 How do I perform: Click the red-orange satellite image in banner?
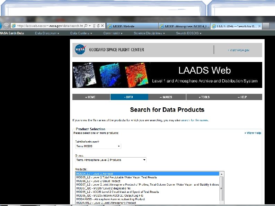pyautogui.click(x=136, y=75)
